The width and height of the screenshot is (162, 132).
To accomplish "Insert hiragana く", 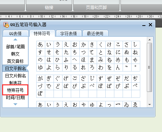I will tap(101, 45).
